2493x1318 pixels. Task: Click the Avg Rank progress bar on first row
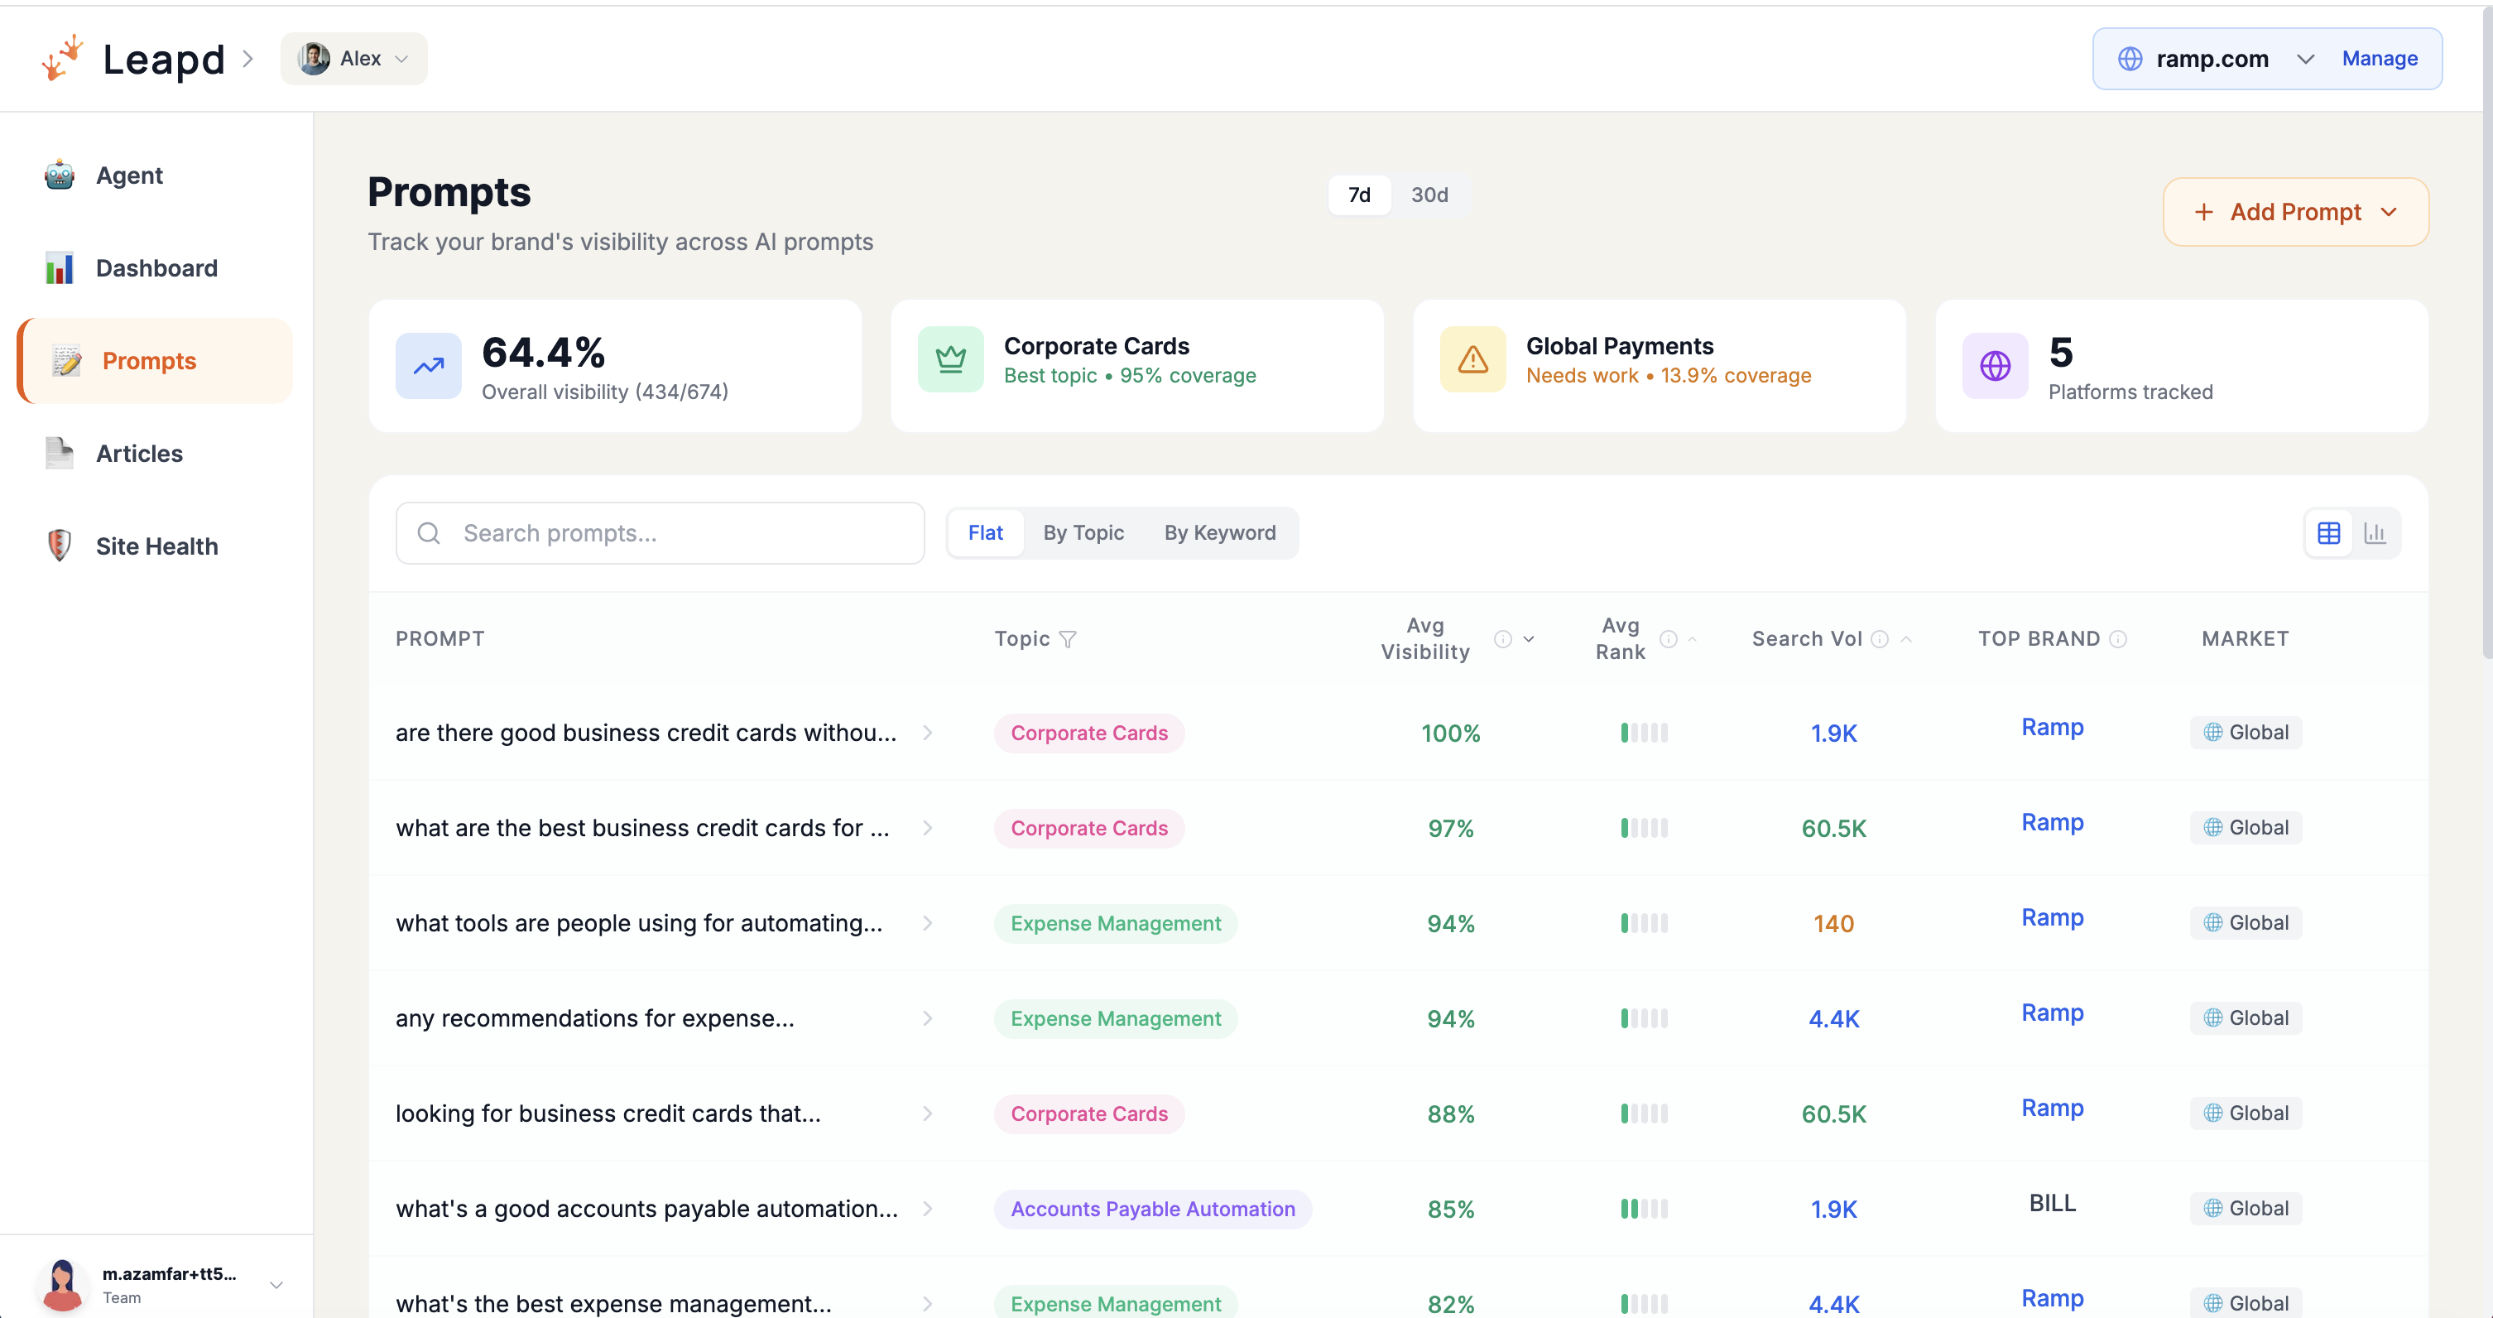coord(1645,733)
